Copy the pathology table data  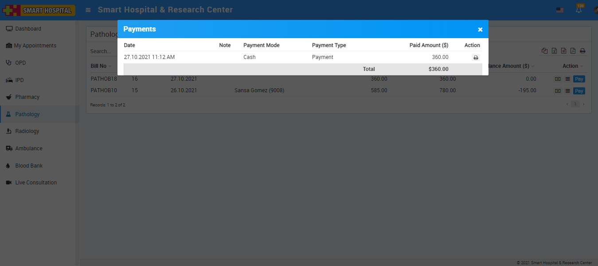544,51
